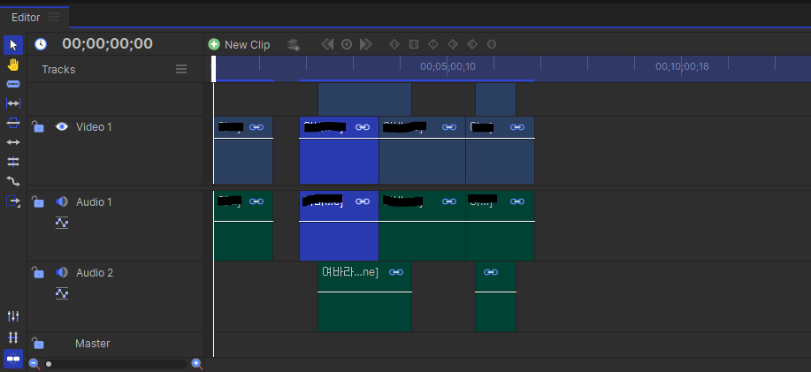Select the Audio 1 track label
Viewport: 811px width, 372px height.
(94, 202)
